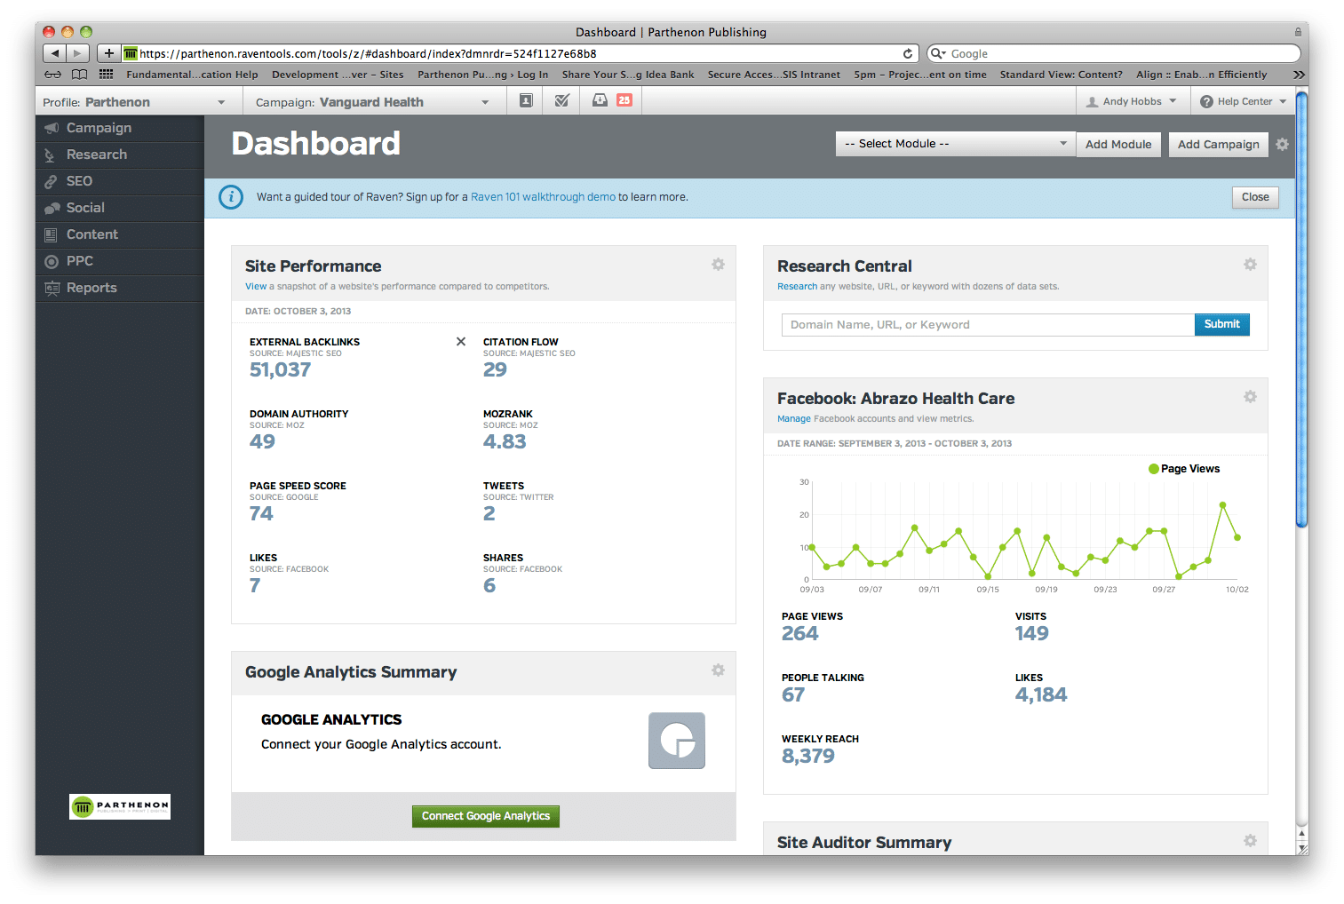The image size is (1344, 904).
Task: Open the Campaign sidebar section
Action: click(x=120, y=128)
